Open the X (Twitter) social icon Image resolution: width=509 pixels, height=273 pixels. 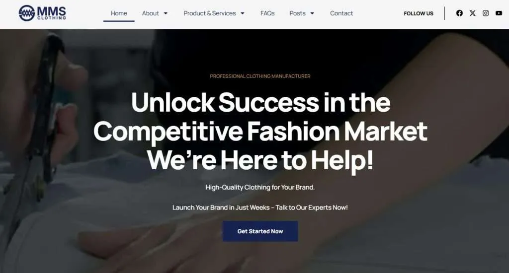tap(473, 13)
